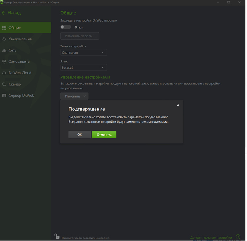Maximize the Центр безопасности window

tap(228, 2)
